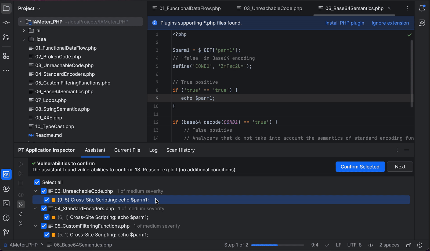
Task: Open the Terminal tool window icon
Action: (6, 204)
